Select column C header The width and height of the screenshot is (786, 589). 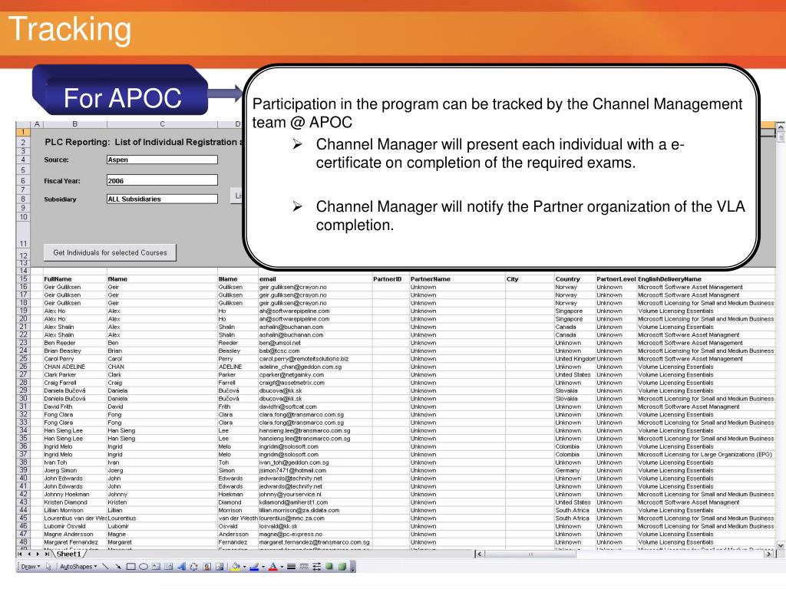162,124
